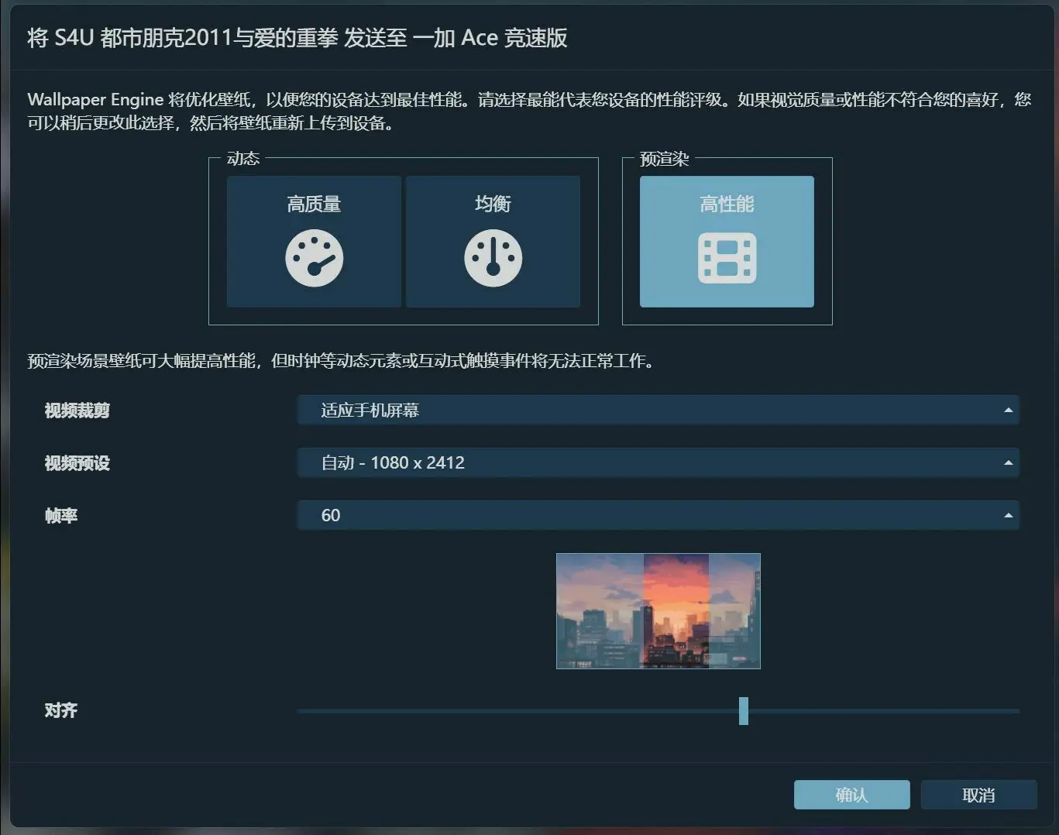
Task: Cancel with the 取消 button
Action: (x=979, y=795)
